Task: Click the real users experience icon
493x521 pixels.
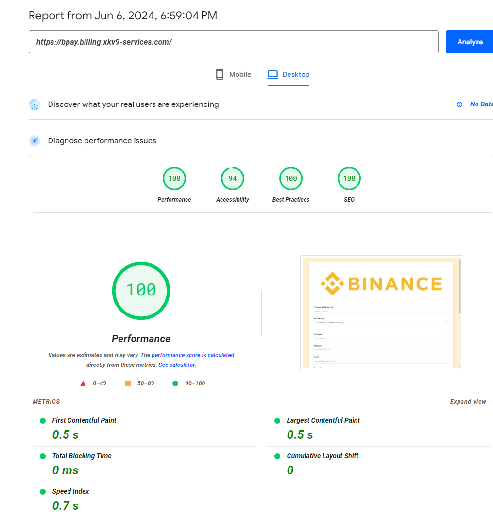Action: point(34,104)
